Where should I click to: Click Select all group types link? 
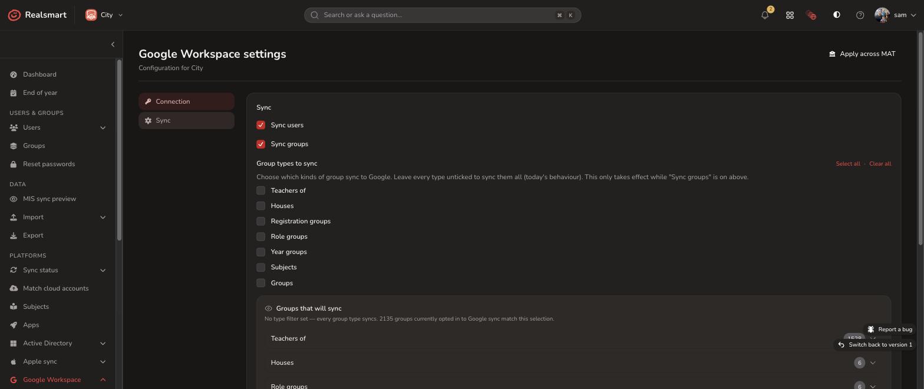tap(847, 163)
